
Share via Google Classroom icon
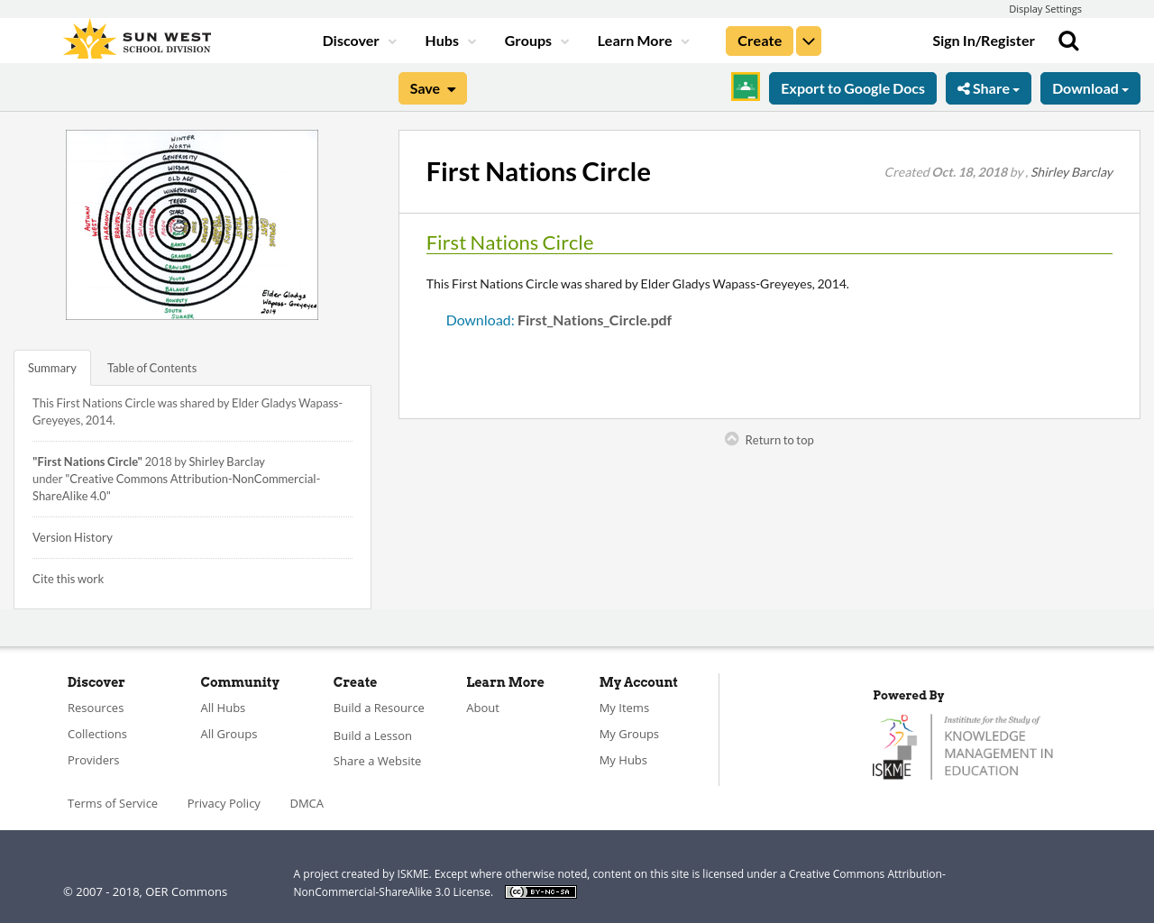pyautogui.click(x=745, y=86)
